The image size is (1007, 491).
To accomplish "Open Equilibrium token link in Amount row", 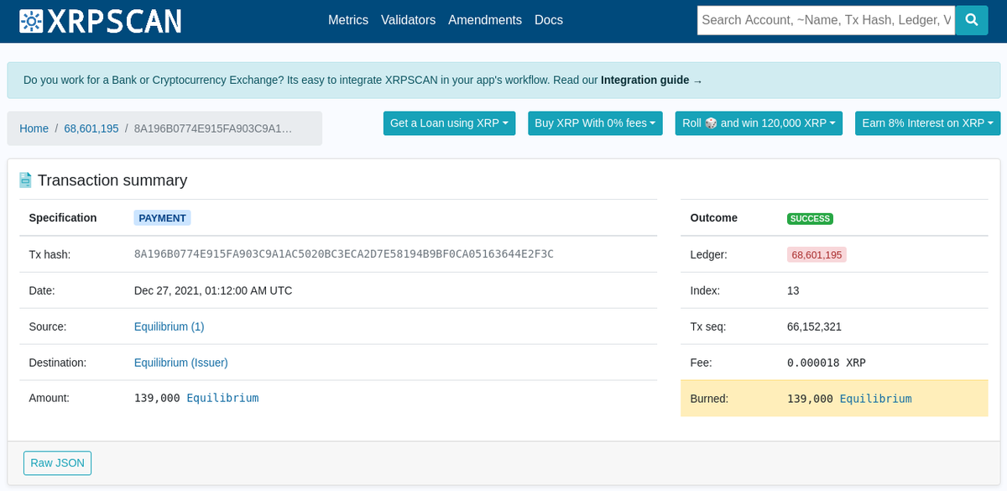I will [x=222, y=398].
